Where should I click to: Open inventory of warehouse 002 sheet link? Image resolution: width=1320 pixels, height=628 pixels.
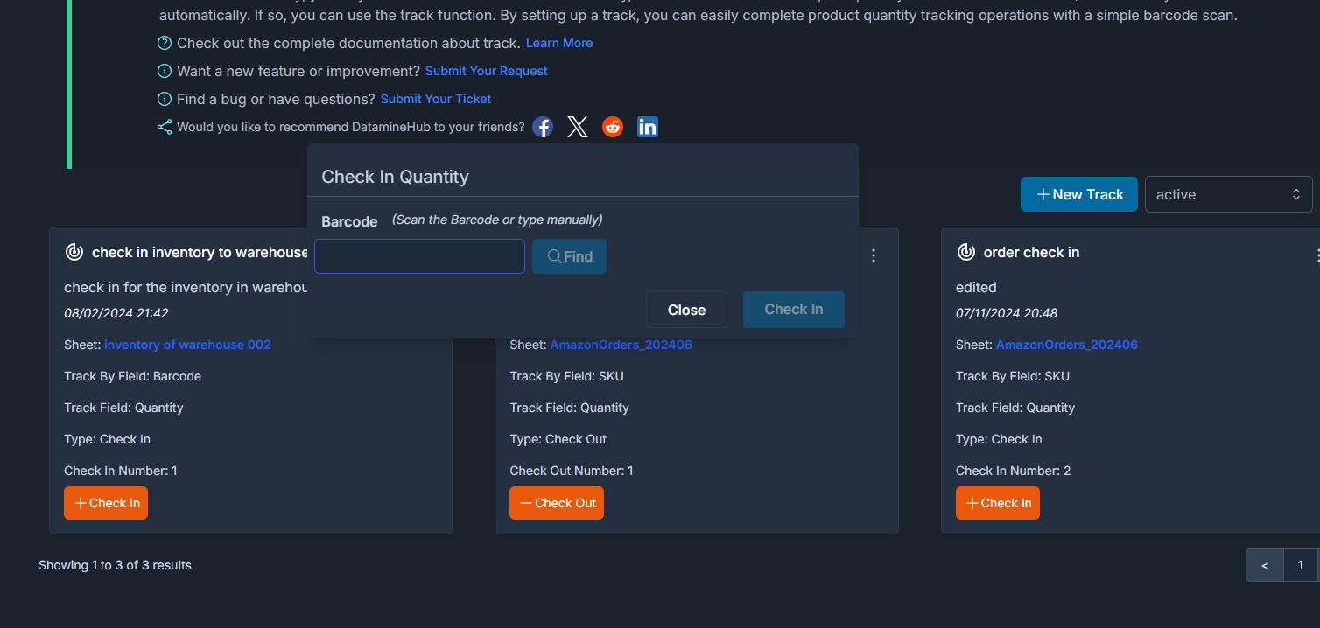click(187, 345)
